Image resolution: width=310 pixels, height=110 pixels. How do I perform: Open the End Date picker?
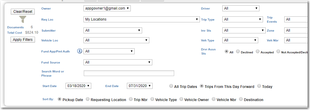point(139,86)
